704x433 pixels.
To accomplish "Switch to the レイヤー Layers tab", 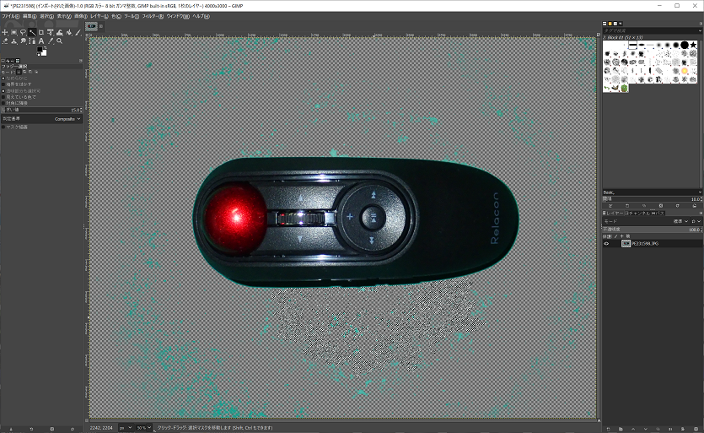I will [613, 214].
